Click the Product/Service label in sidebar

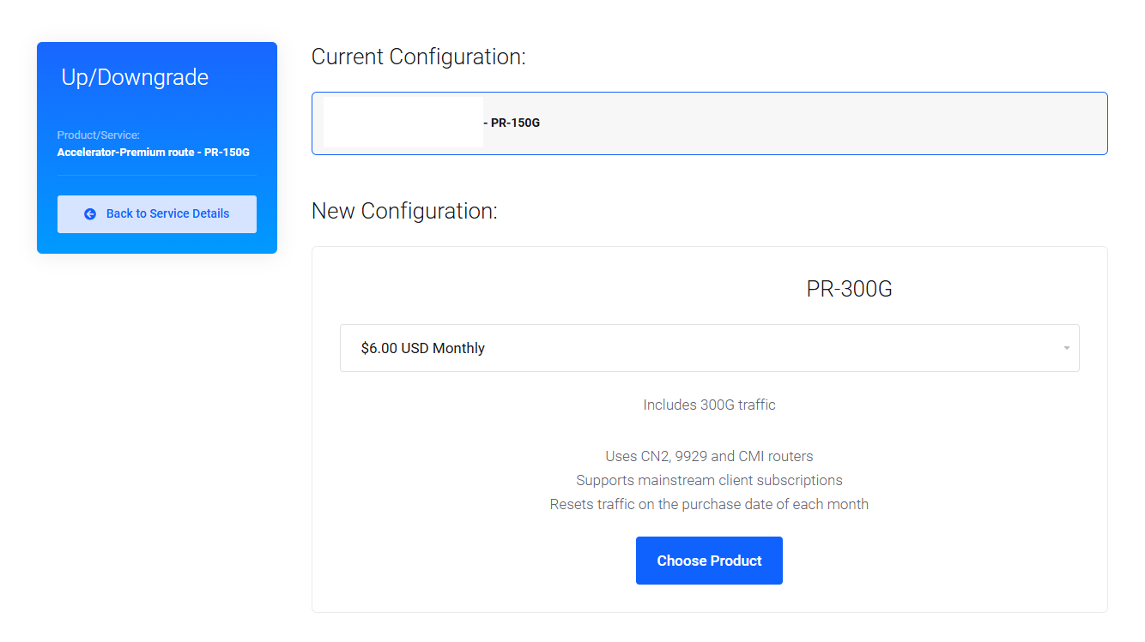coord(98,135)
